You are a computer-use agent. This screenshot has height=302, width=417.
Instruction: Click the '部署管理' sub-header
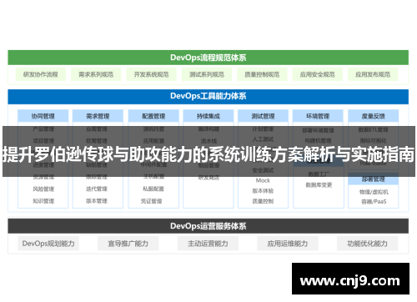click(373, 179)
